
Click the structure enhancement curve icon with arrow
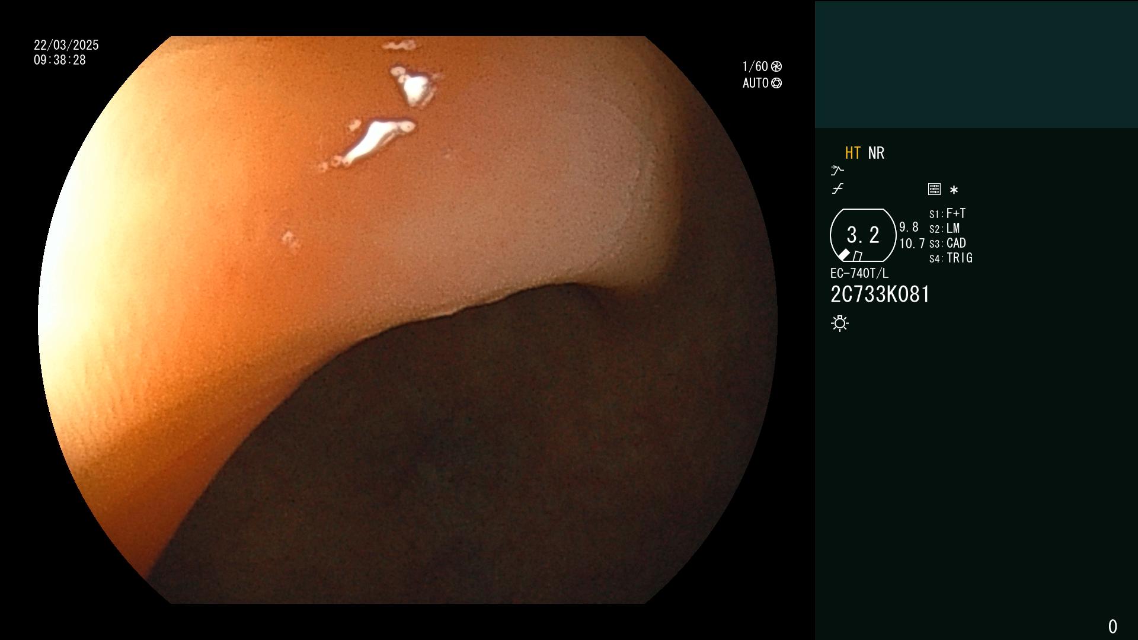point(837,171)
